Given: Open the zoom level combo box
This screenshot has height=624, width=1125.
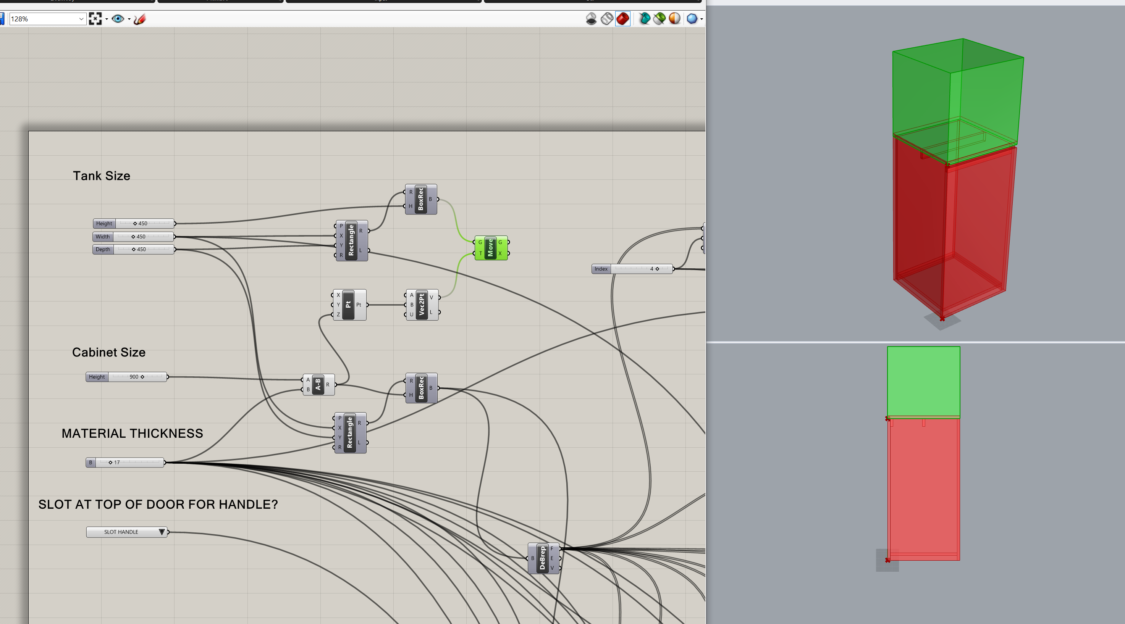Looking at the screenshot, I should 47,19.
